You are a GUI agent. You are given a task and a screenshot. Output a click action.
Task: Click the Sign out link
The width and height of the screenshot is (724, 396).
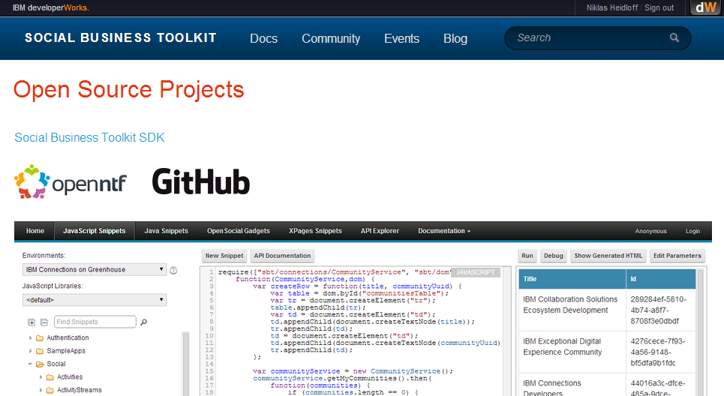click(659, 7)
